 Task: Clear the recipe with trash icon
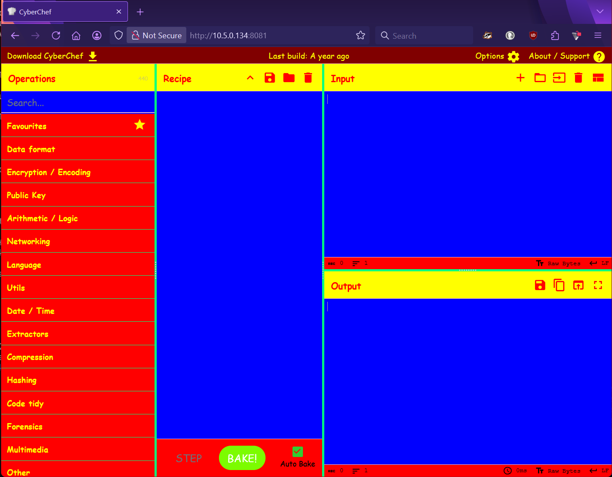[x=308, y=78]
